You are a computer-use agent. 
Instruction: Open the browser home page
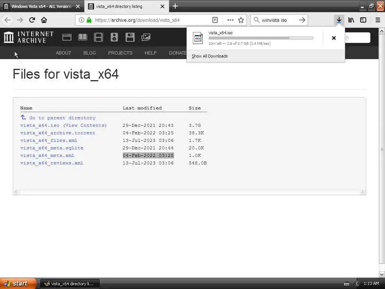point(44,20)
